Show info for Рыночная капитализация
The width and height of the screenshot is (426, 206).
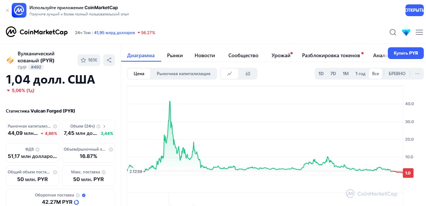pos(55,126)
